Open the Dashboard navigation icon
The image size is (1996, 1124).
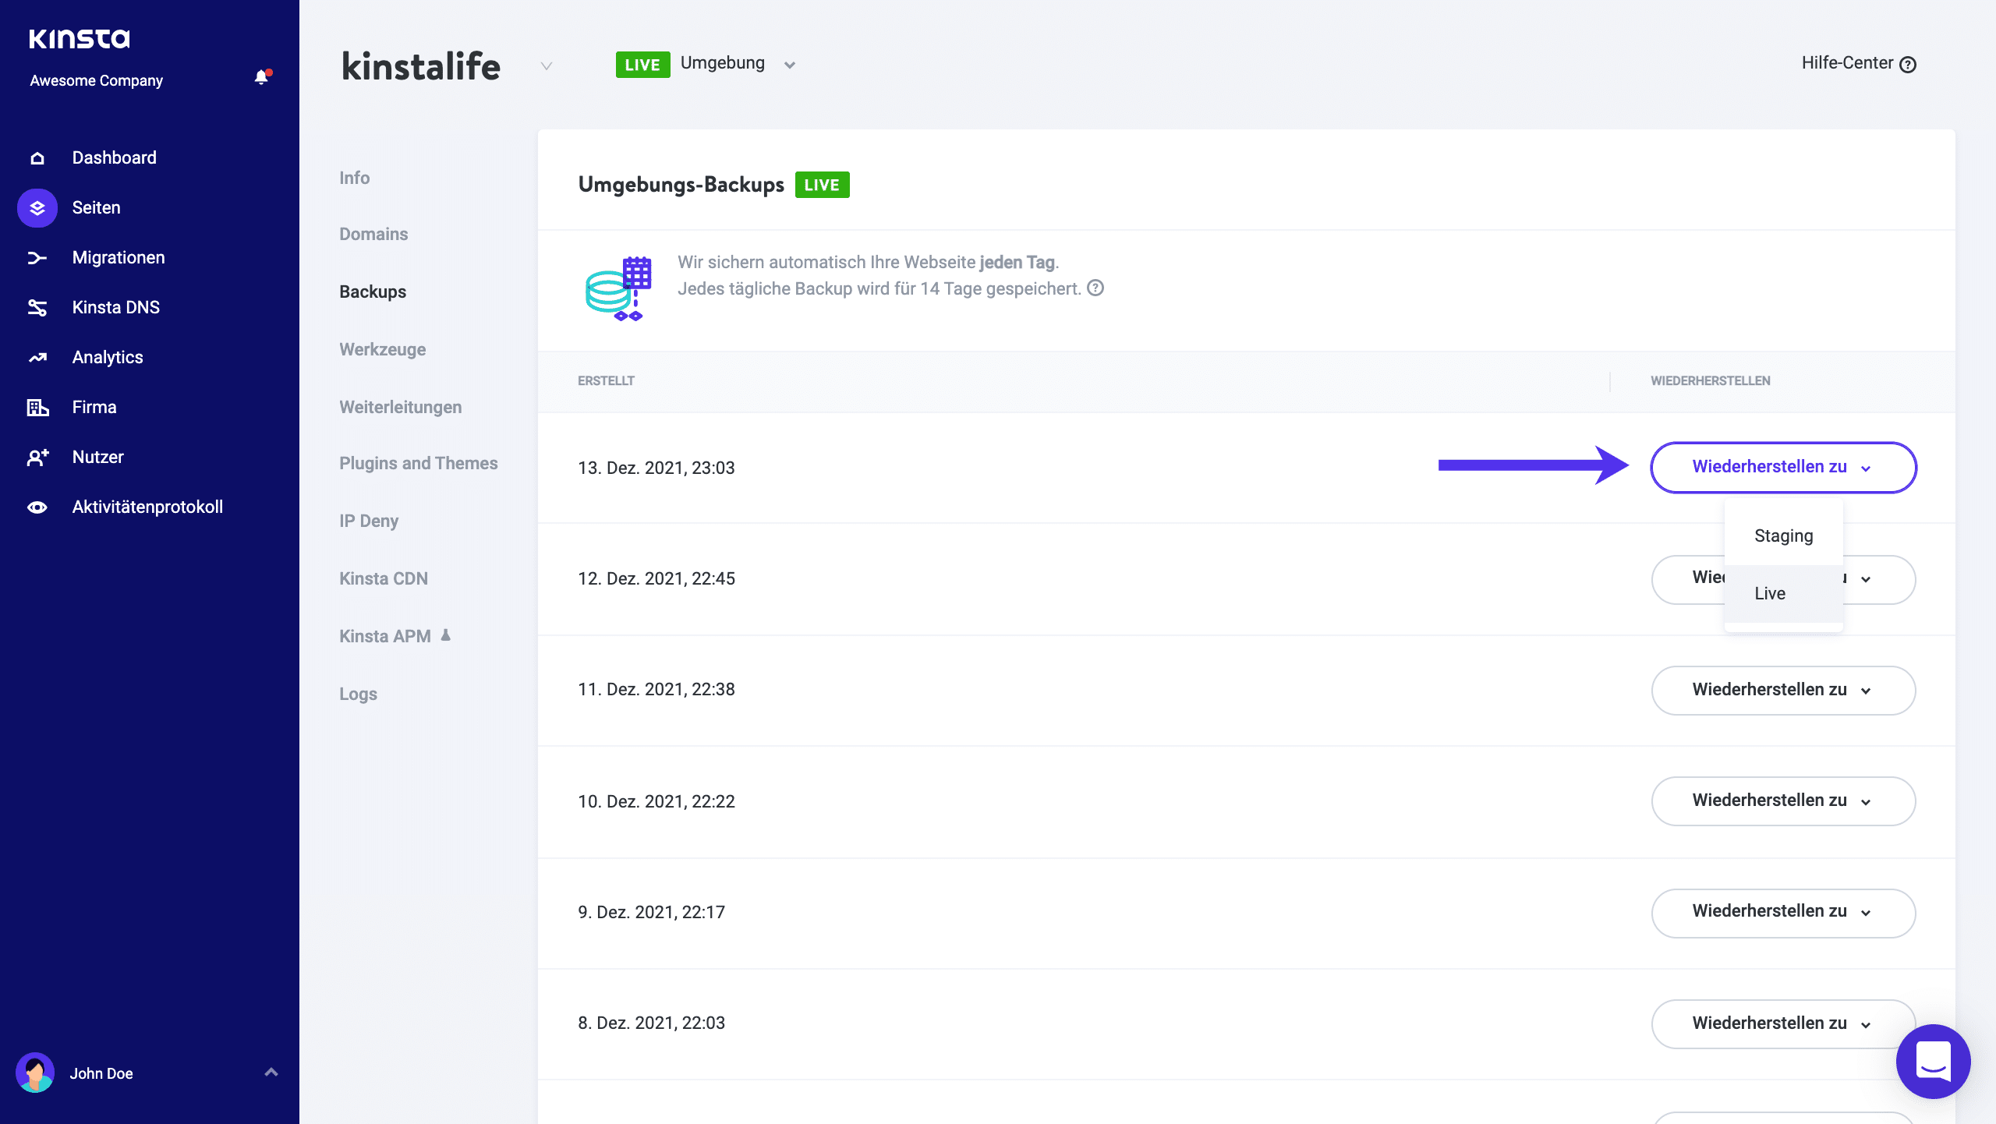tap(37, 156)
